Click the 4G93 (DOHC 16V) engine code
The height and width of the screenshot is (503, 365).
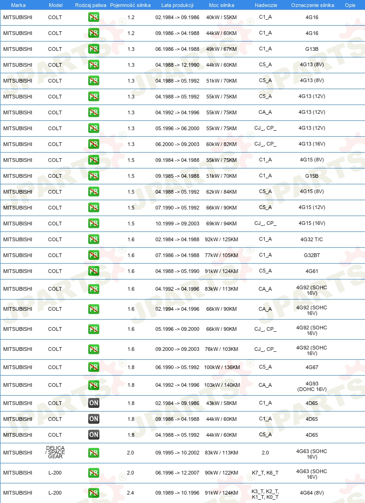point(312,386)
